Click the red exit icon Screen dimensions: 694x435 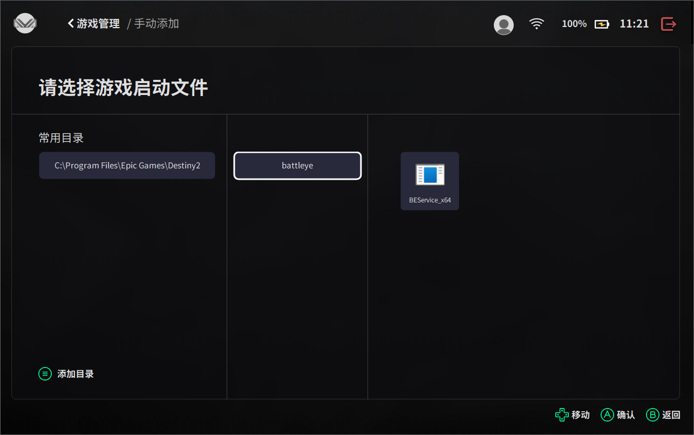point(669,24)
